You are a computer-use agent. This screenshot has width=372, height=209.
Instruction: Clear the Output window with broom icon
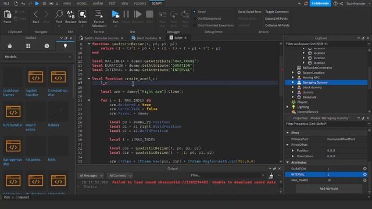(x=271, y=175)
